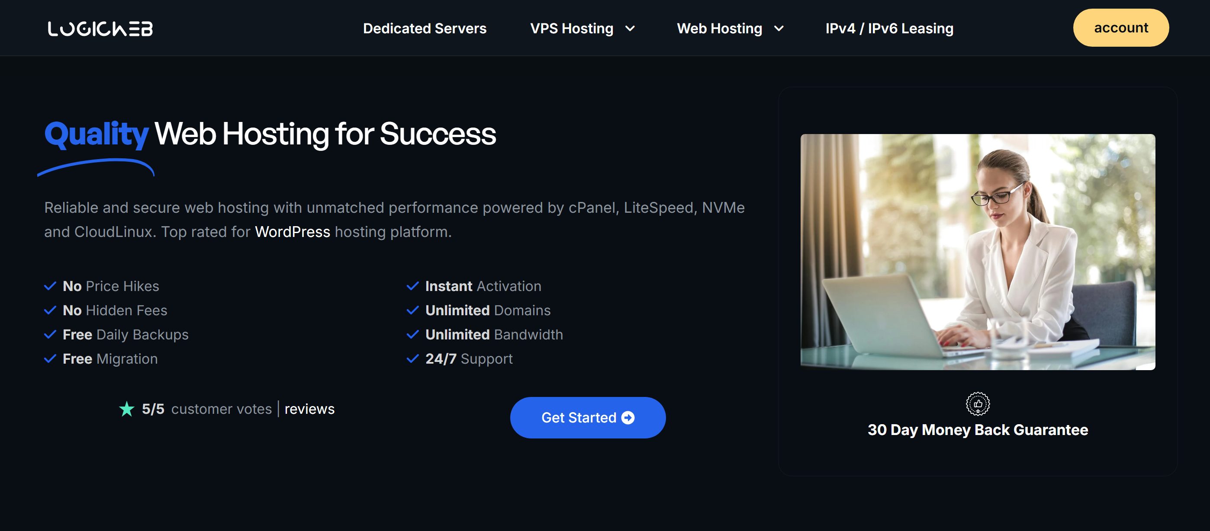
Task: Click the woman with laptop photo
Action: point(978,252)
